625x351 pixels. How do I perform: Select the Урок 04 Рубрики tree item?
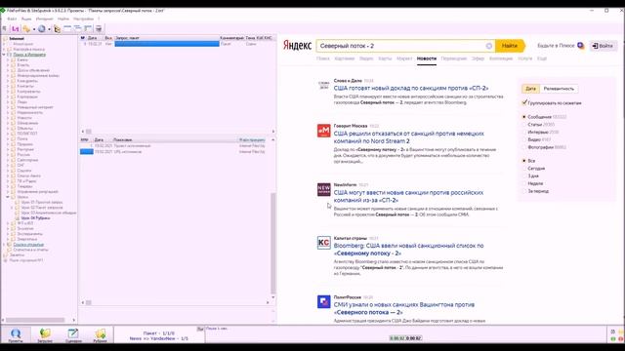[x=35, y=218]
